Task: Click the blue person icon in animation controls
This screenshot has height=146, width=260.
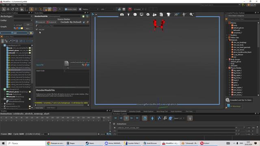Action: 152,118
